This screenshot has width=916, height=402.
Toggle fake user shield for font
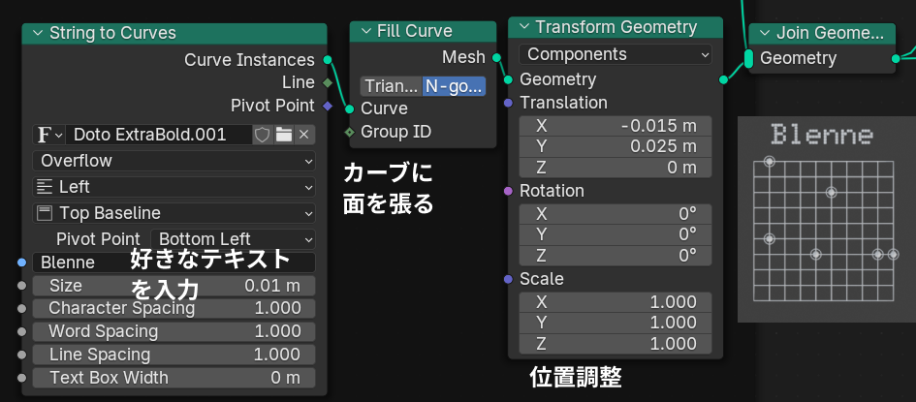tap(262, 135)
